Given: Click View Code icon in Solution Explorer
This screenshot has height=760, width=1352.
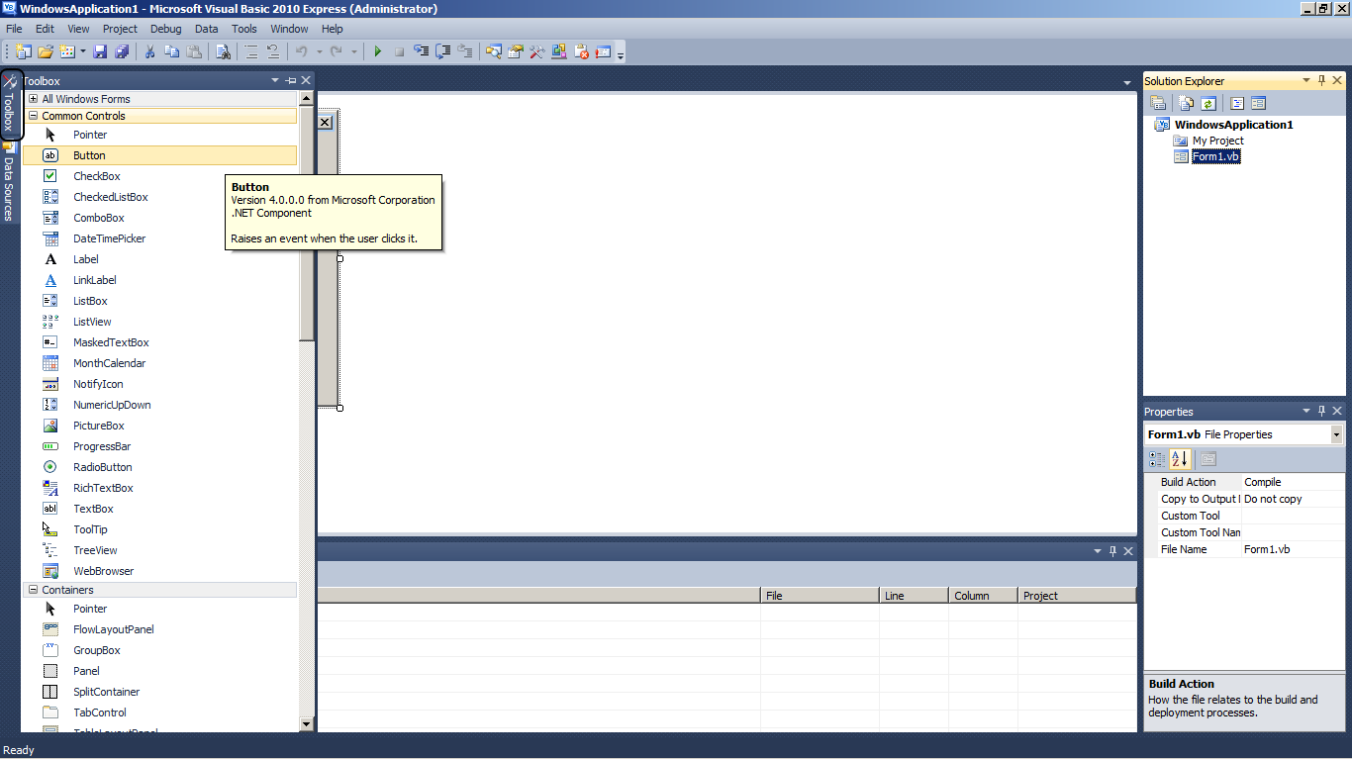Looking at the screenshot, I should coord(1237,103).
